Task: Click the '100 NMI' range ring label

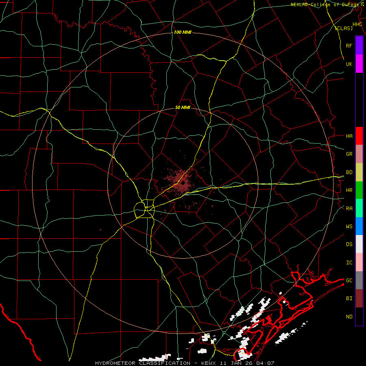Action: 183,32
